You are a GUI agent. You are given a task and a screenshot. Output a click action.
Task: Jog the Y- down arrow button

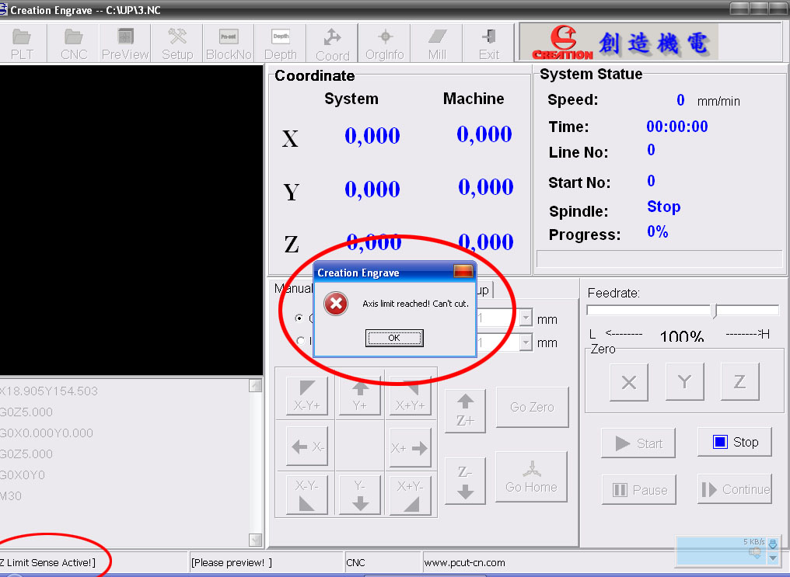(360, 495)
